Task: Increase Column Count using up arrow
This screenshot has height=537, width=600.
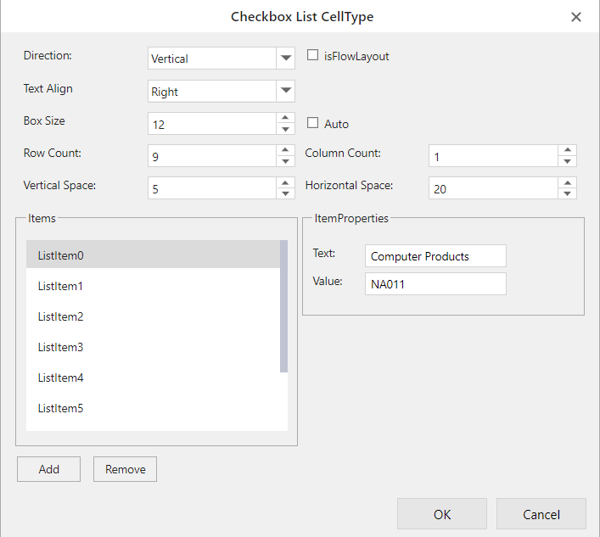Action: [568, 150]
